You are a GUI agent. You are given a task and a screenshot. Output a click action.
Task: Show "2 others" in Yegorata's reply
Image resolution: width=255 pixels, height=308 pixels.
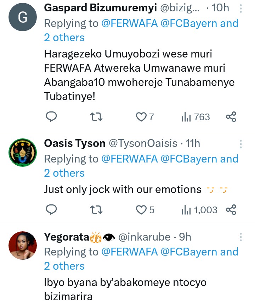tap(64, 266)
